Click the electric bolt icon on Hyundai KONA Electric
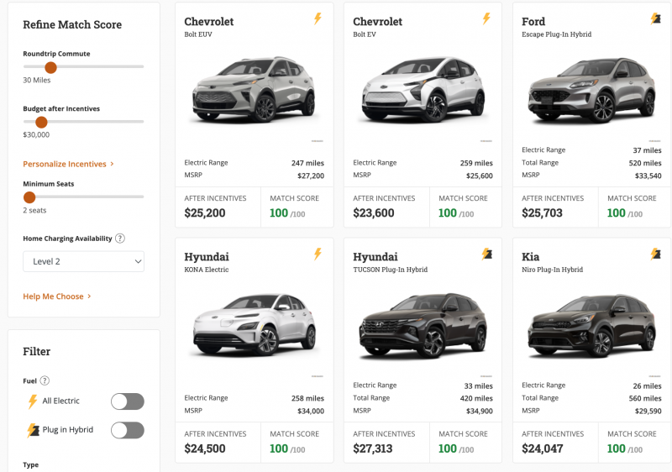The width and height of the screenshot is (672, 472). 318,254
